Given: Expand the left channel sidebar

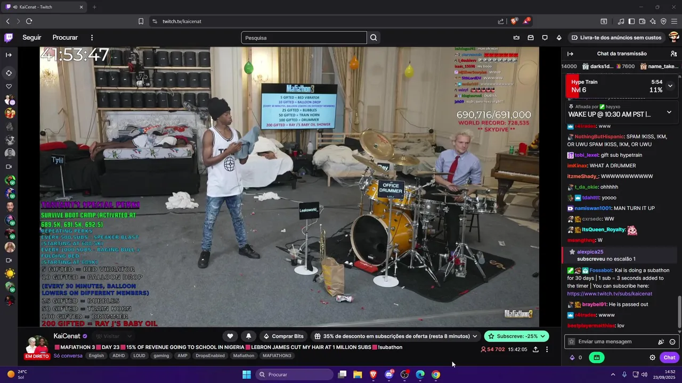Looking at the screenshot, I should click(x=9, y=55).
